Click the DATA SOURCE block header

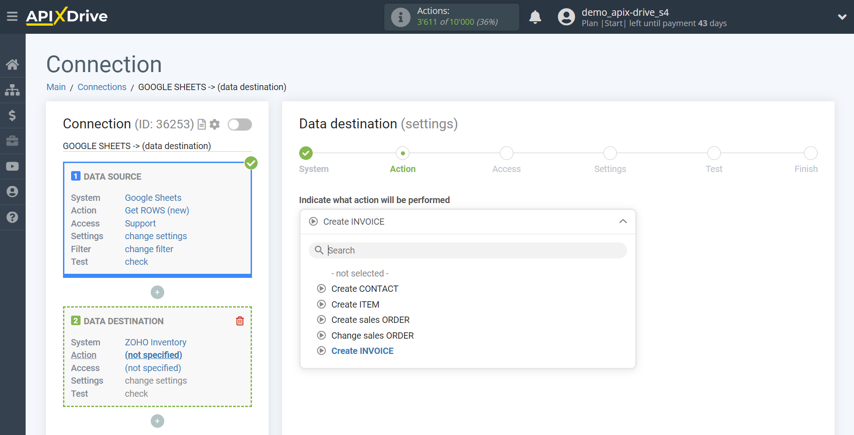pos(112,177)
